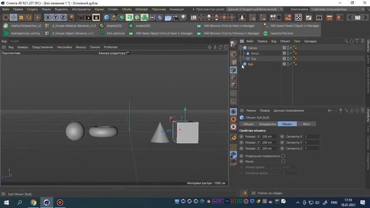Open the Компоновка layout dropdown

[338, 9]
